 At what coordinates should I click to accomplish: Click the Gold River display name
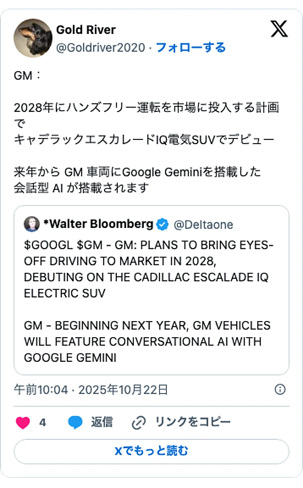[x=86, y=30]
